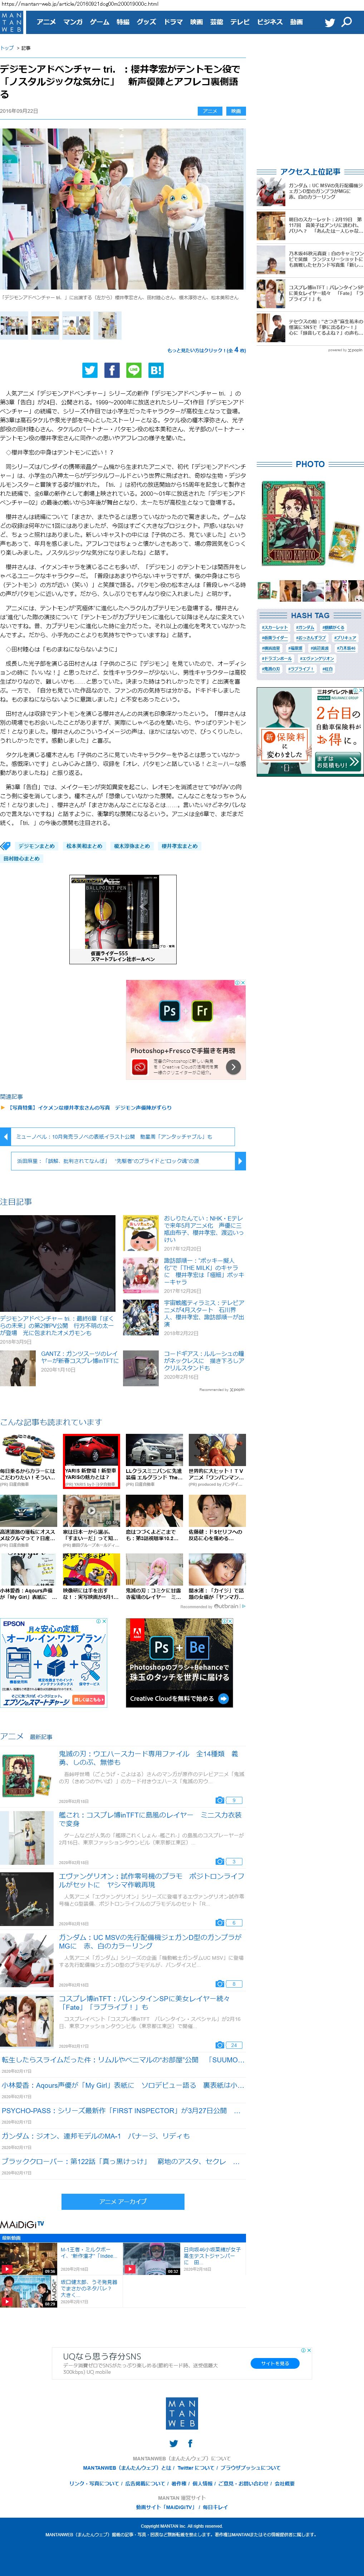Share the article with the Facebook button
Screen dimensions: 364x2576
[x=112, y=370]
